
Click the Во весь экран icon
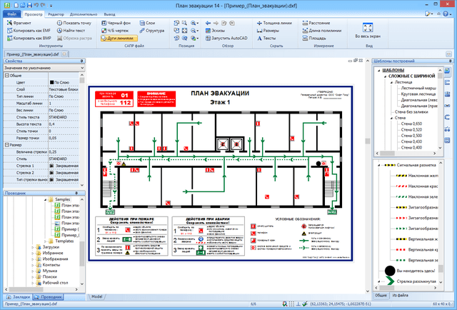(x=368, y=27)
